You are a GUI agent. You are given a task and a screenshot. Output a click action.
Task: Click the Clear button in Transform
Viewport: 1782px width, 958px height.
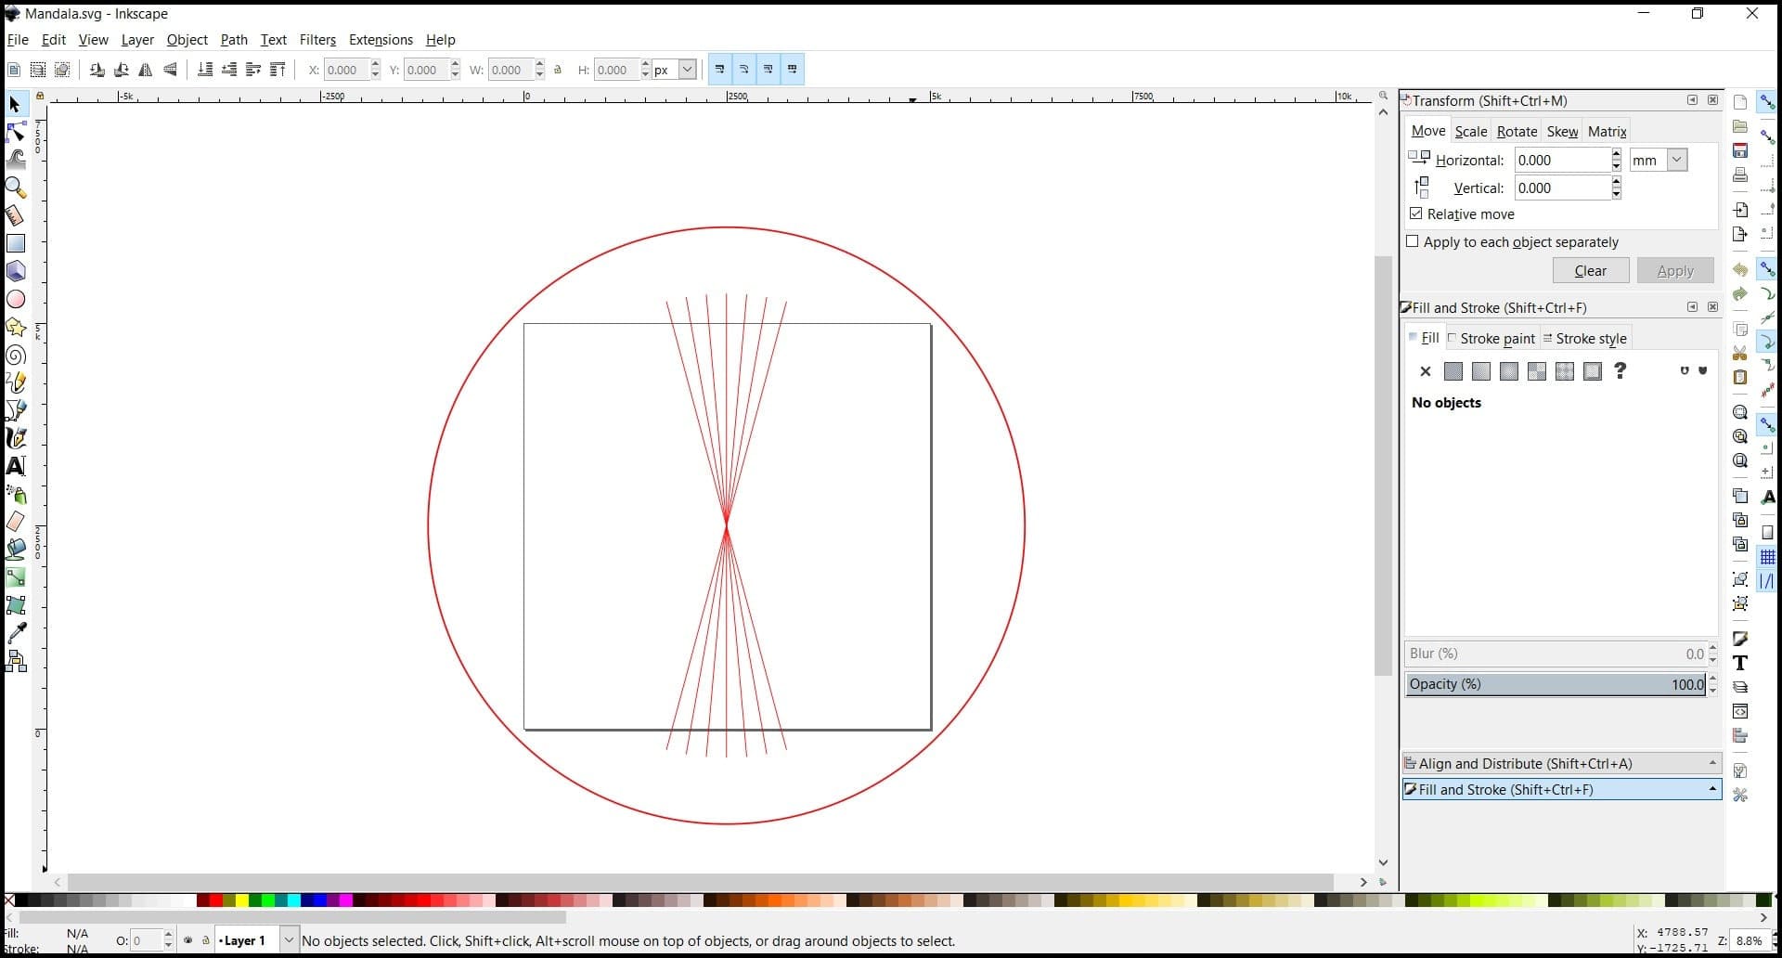coord(1591,270)
